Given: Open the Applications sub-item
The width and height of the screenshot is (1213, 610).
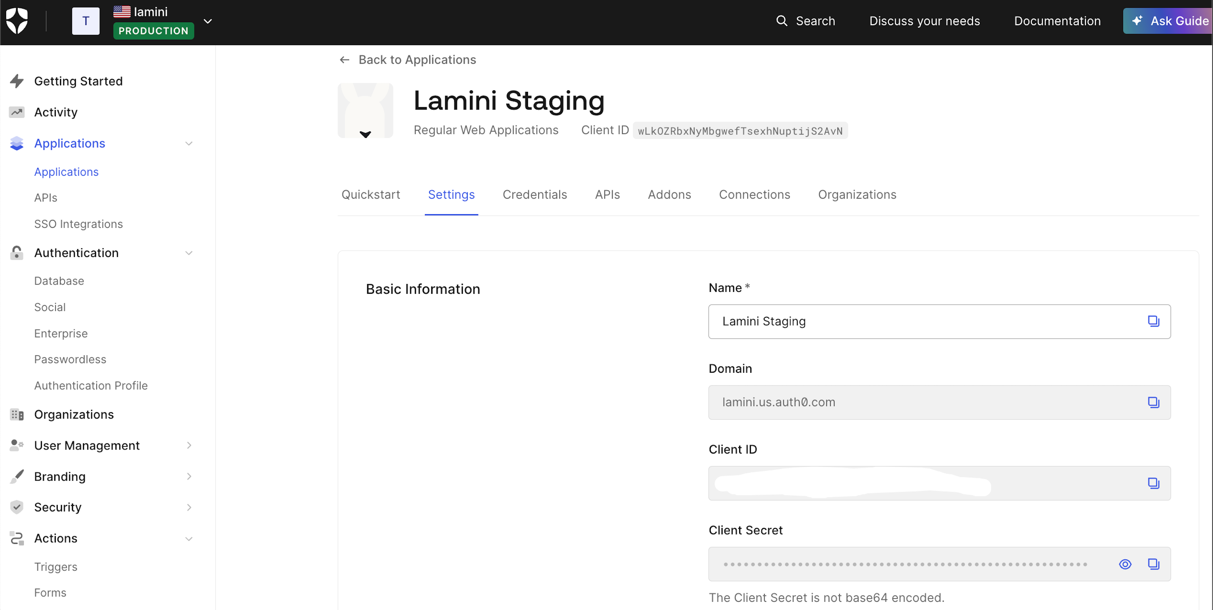Looking at the screenshot, I should click(x=67, y=172).
